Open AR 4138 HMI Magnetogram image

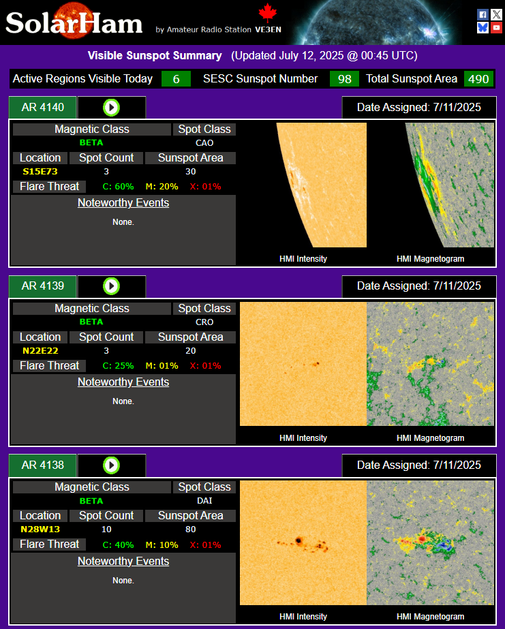click(x=430, y=542)
